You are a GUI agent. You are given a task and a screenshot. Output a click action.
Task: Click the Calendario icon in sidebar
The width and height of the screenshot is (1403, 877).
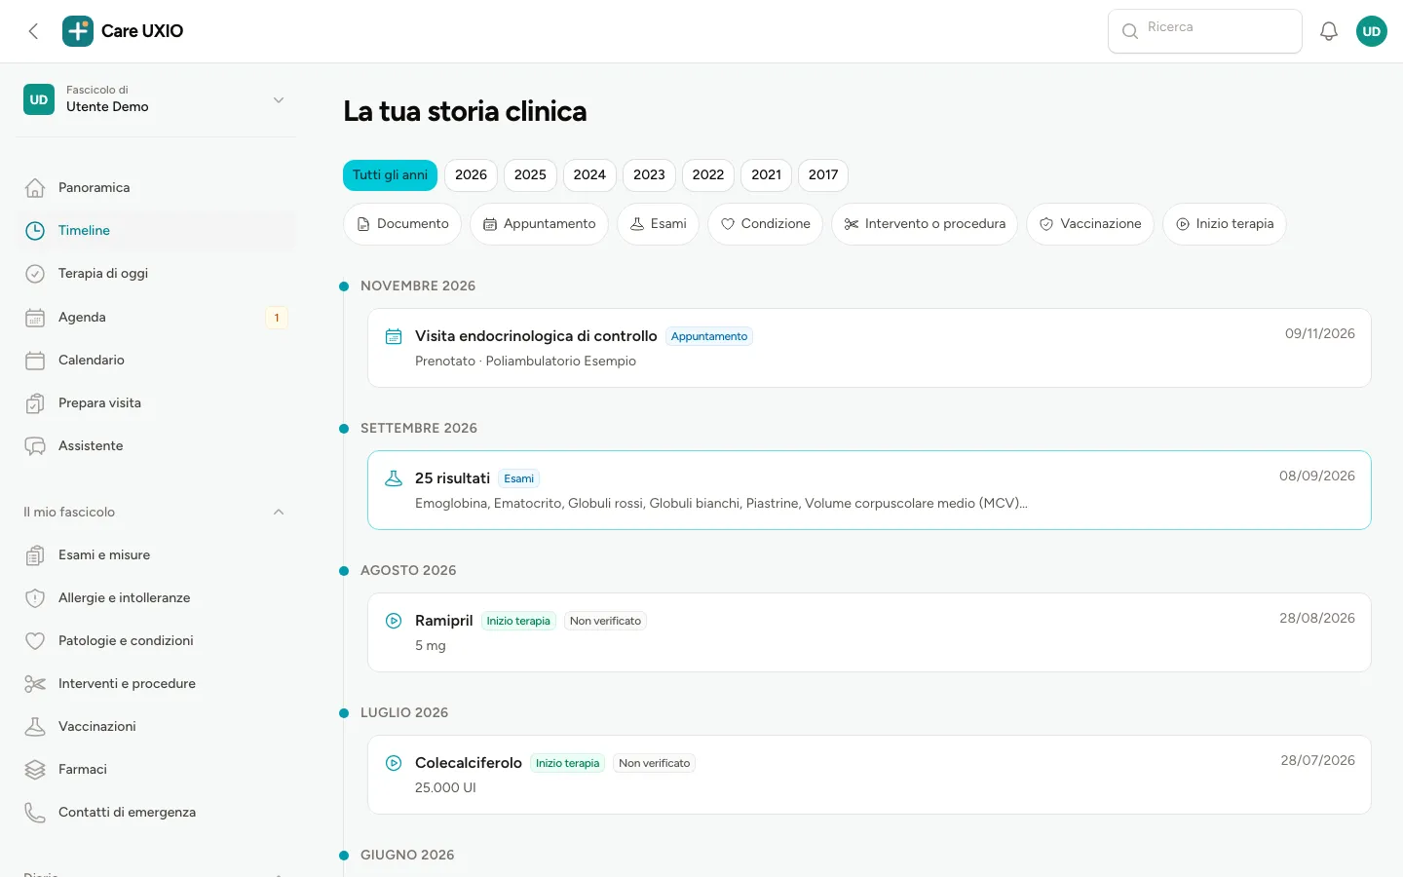point(35,361)
